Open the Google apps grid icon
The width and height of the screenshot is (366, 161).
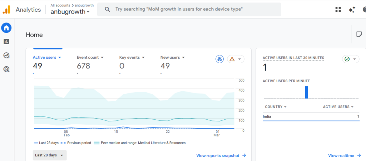point(338,10)
